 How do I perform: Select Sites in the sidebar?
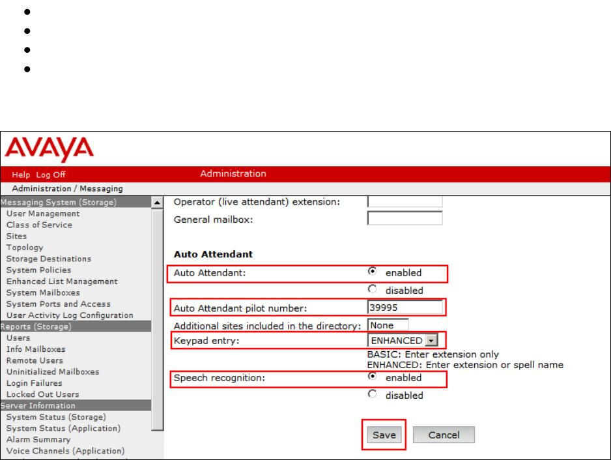[16, 237]
